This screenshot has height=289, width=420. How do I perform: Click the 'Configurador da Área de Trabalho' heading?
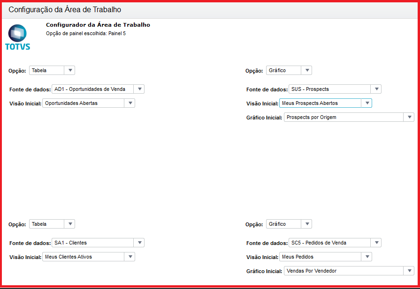pos(98,25)
